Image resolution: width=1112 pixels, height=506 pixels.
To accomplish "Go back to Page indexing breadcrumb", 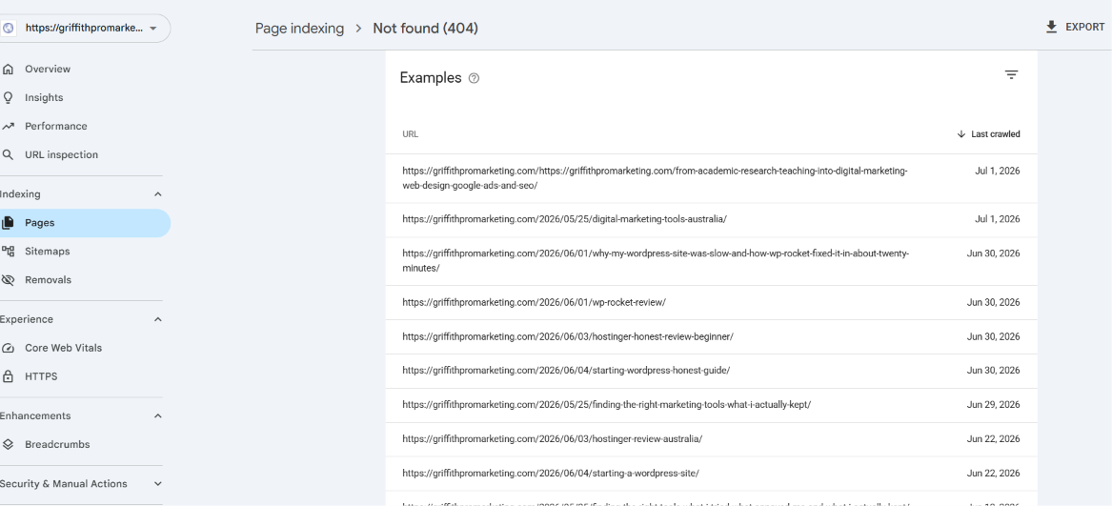I will tap(299, 29).
